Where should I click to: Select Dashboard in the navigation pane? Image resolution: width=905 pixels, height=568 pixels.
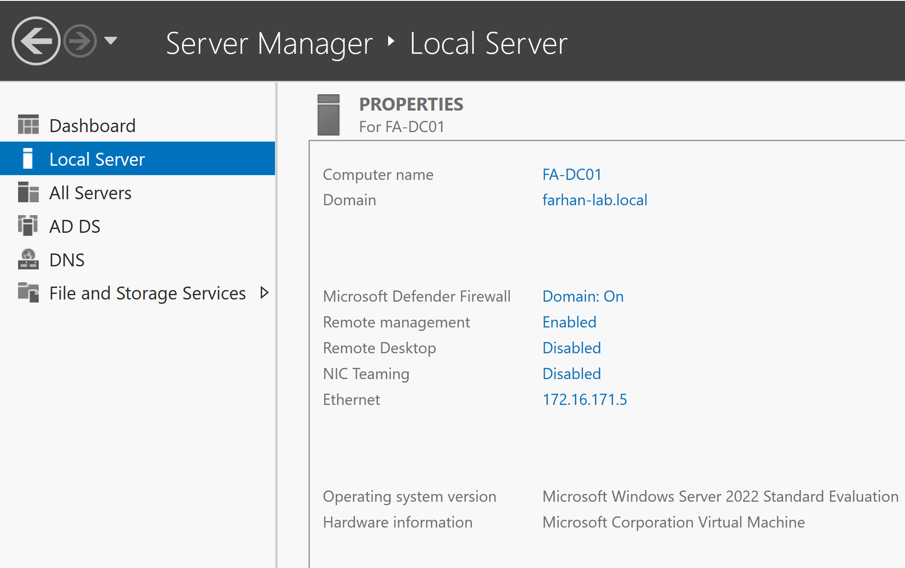tap(93, 126)
